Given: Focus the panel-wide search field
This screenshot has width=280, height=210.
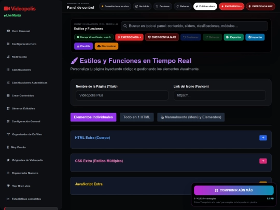Looking at the screenshot, I should click(194, 26).
